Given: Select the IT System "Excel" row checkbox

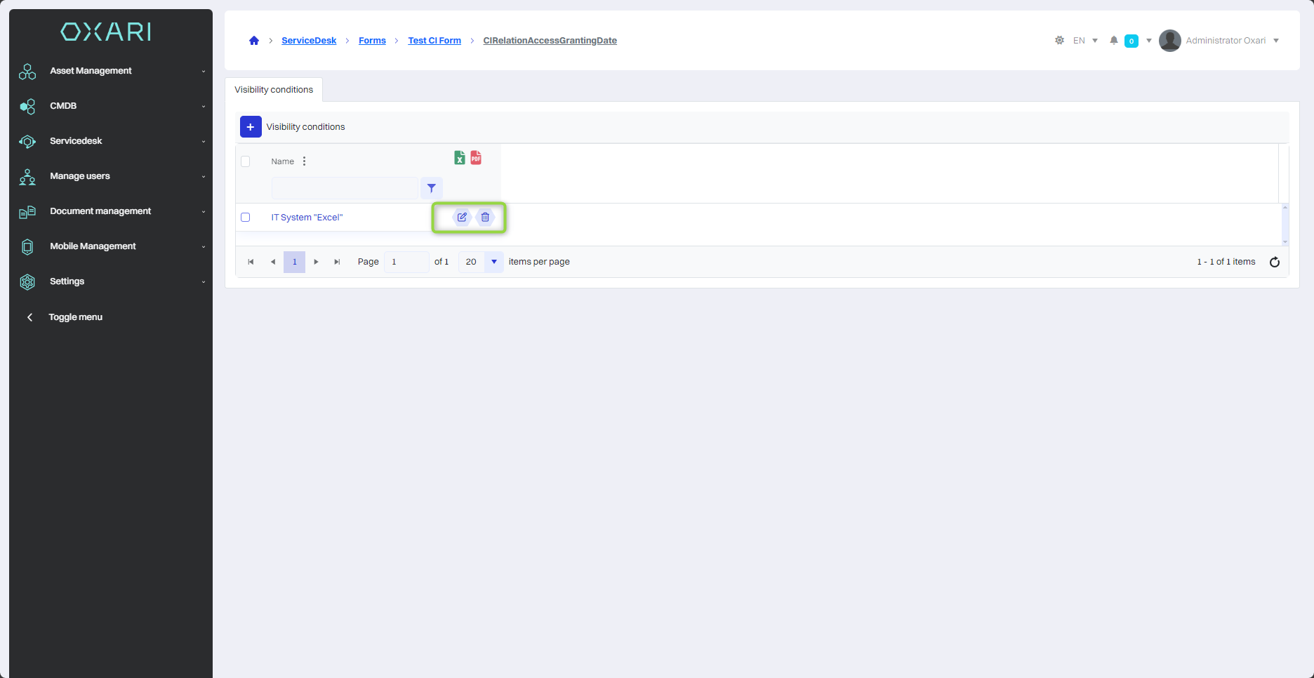Looking at the screenshot, I should tap(246, 218).
